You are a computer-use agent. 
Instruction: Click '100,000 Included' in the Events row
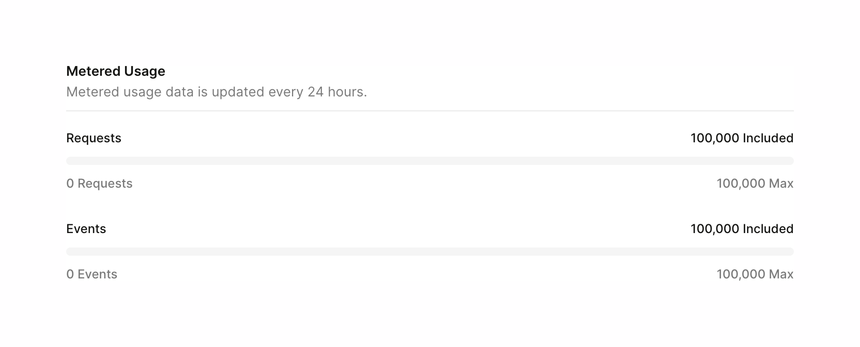point(742,229)
